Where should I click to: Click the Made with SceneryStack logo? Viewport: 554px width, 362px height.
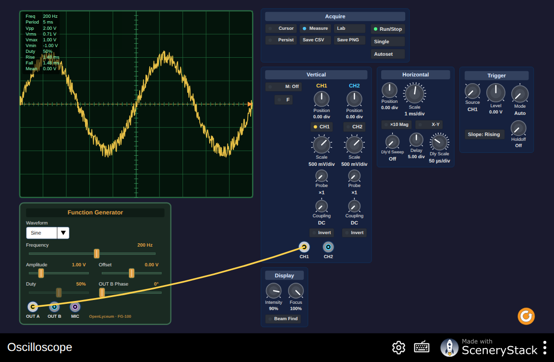coord(488,347)
